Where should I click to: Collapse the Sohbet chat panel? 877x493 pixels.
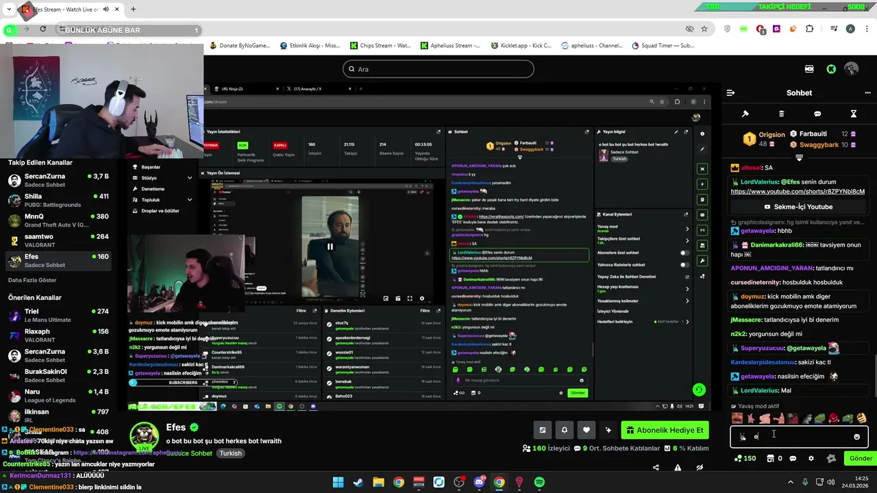[730, 93]
